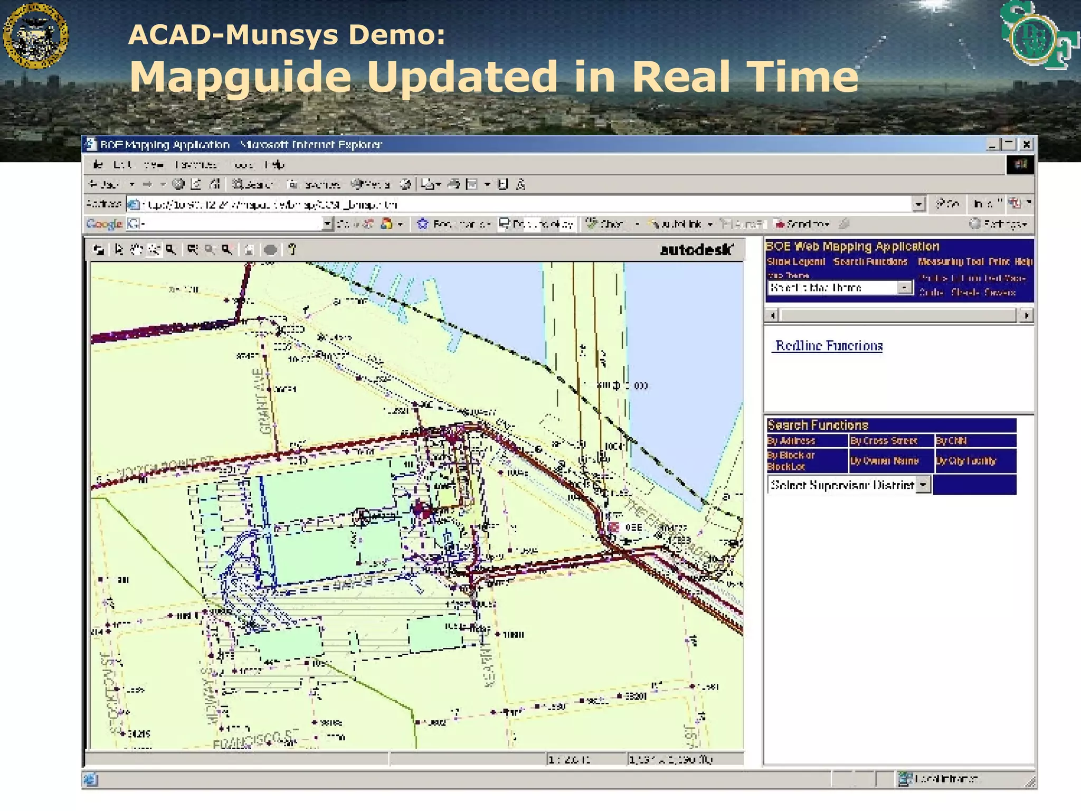Refresh the page with browser toolbar icon

click(196, 184)
